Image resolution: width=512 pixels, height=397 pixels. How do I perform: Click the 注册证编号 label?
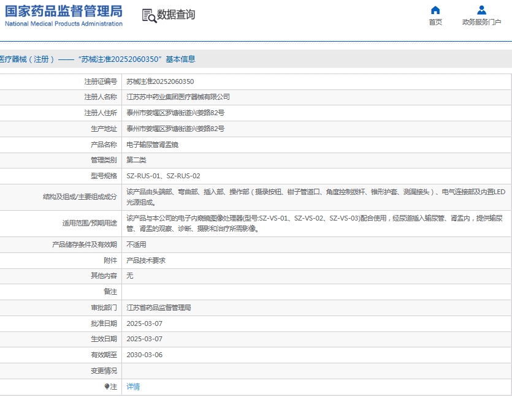(101, 81)
